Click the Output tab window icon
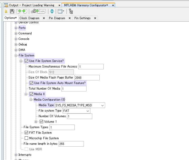Viewport: 189px width, 160px height. 6,5
